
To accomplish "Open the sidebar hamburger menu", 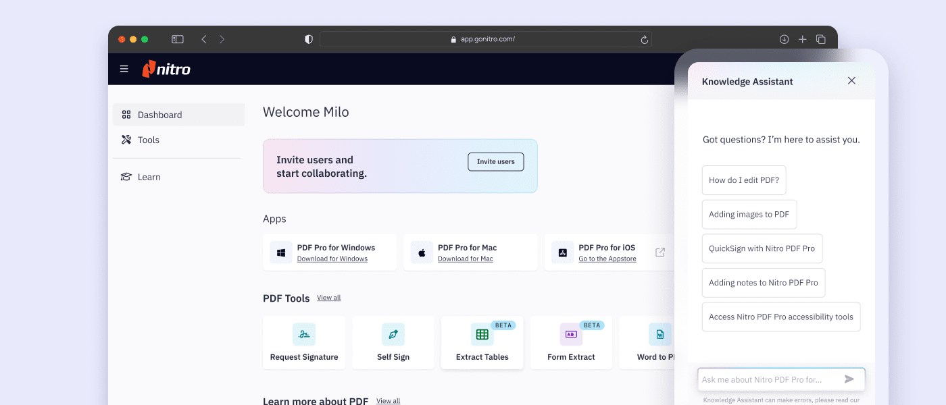I will (x=124, y=69).
